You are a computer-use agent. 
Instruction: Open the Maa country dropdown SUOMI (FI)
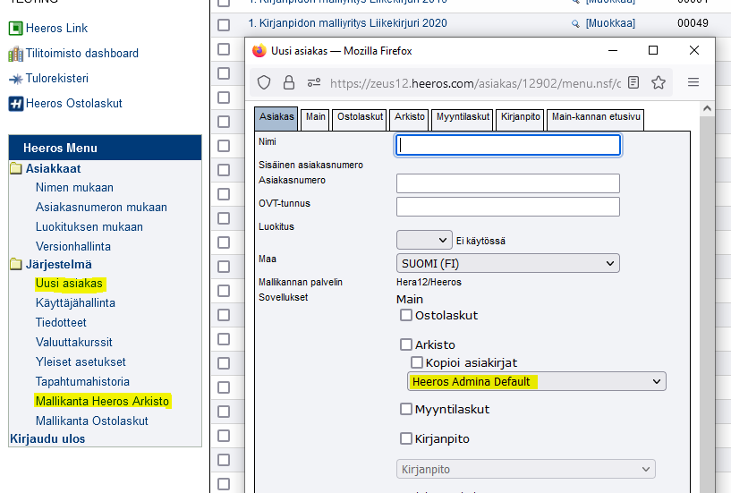507,264
